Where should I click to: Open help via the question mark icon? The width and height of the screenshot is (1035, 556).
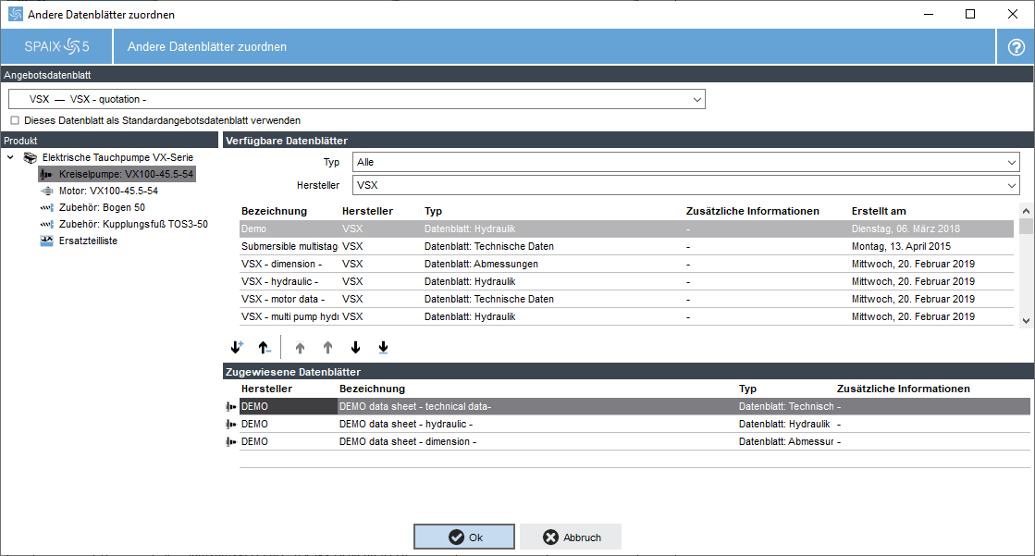point(1016,47)
